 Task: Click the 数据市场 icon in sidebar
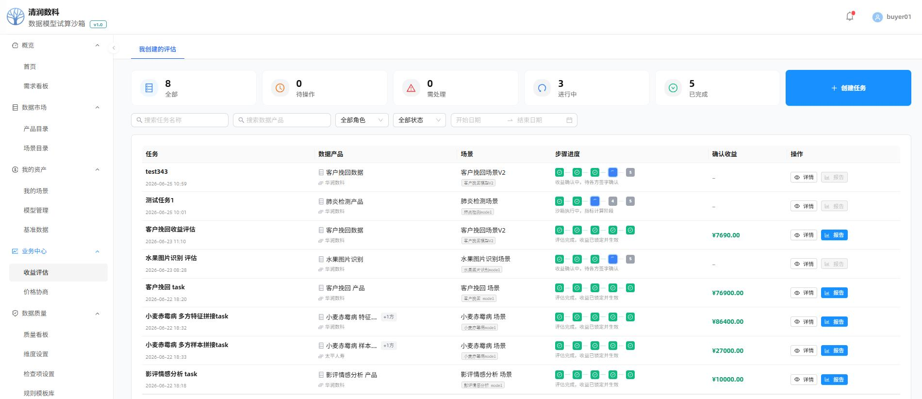click(15, 107)
